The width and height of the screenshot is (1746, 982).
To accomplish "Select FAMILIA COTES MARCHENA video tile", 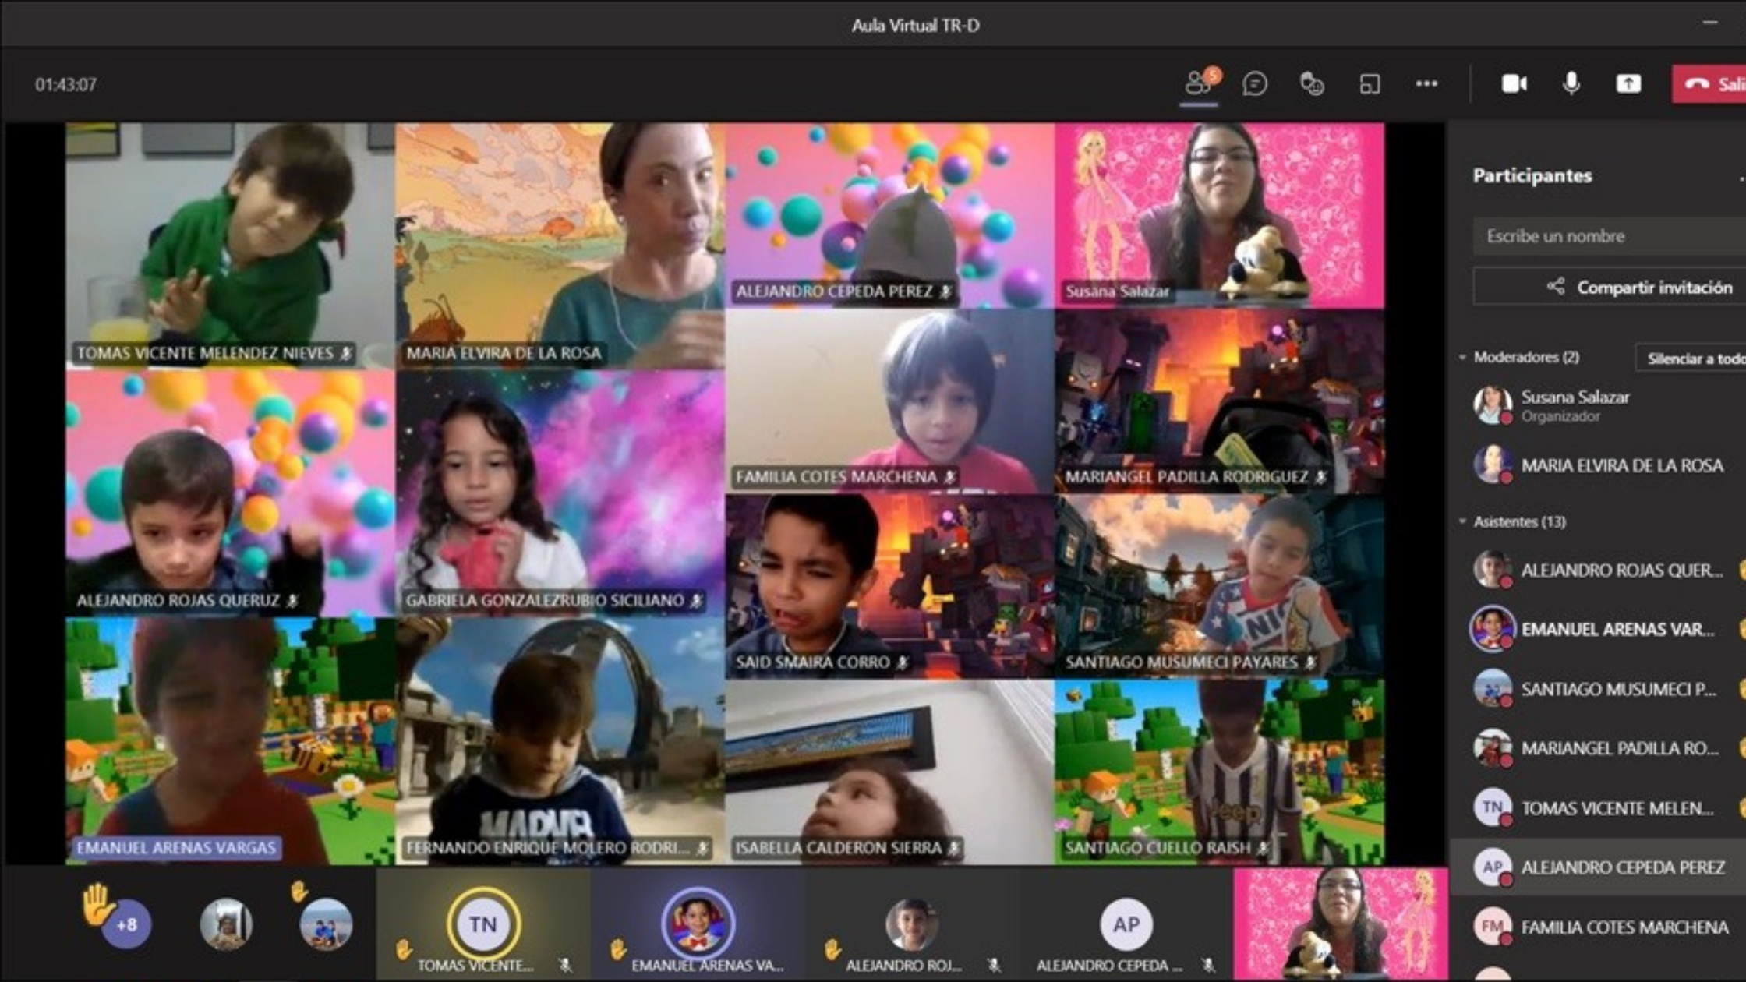I will coord(890,401).
